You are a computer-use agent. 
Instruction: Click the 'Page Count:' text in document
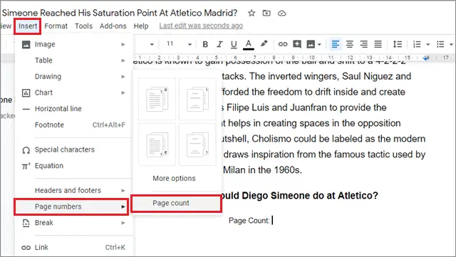[x=249, y=221]
